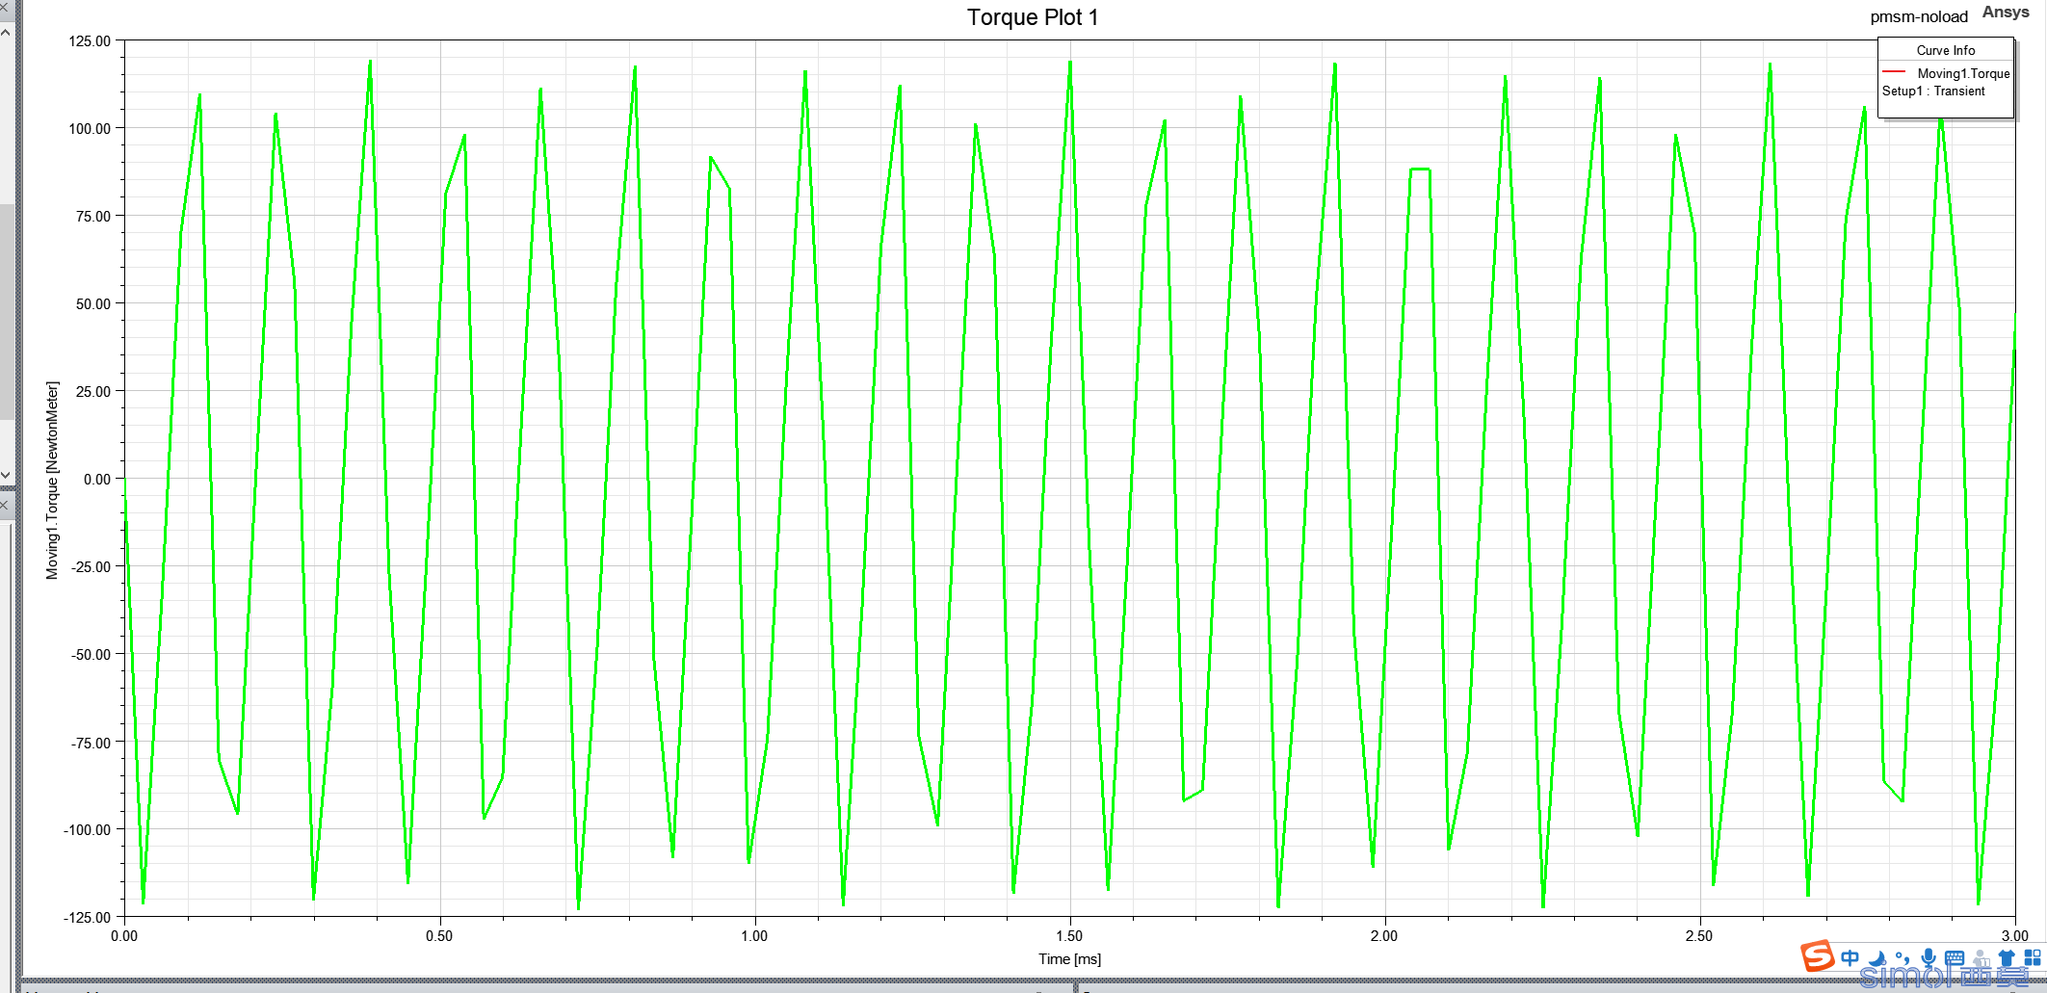2047x993 pixels.
Task: Toggle the half/full-width moon icon
Action: tap(1876, 957)
